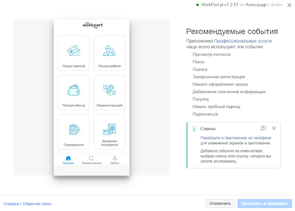The height and width of the screenshot is (211, 295).
Task: Open the Обратная связь link
Action: (37, 204)
